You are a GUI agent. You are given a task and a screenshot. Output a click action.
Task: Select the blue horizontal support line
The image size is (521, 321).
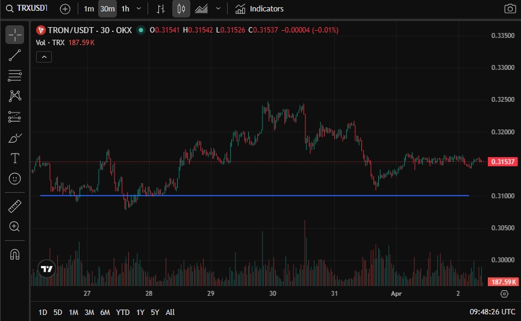click(x=255, y=195)
